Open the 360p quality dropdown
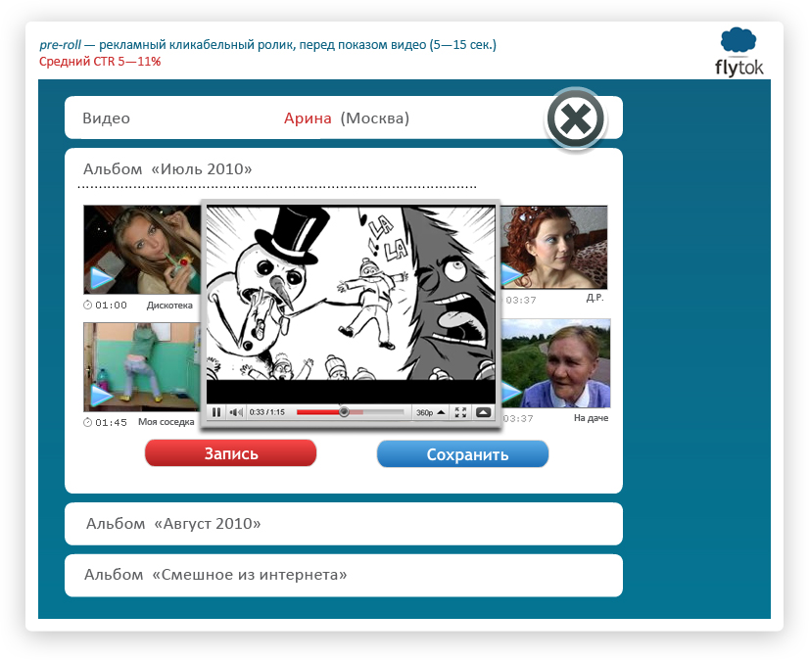Screen dimensions: 809x660 430,412
